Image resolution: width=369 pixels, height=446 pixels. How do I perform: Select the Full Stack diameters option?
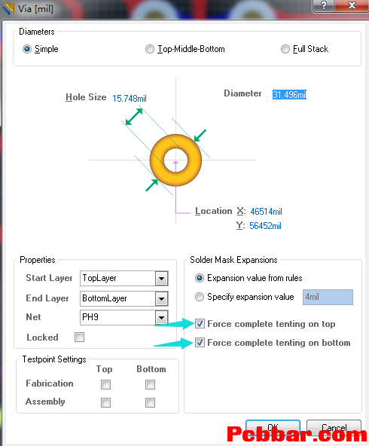(285, 49)
